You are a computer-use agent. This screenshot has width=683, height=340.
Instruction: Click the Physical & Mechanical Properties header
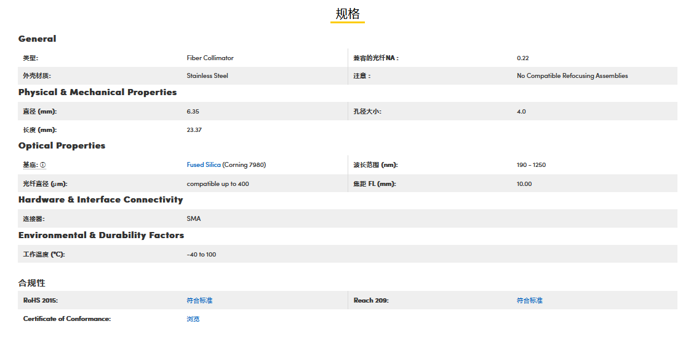[97, 92]
